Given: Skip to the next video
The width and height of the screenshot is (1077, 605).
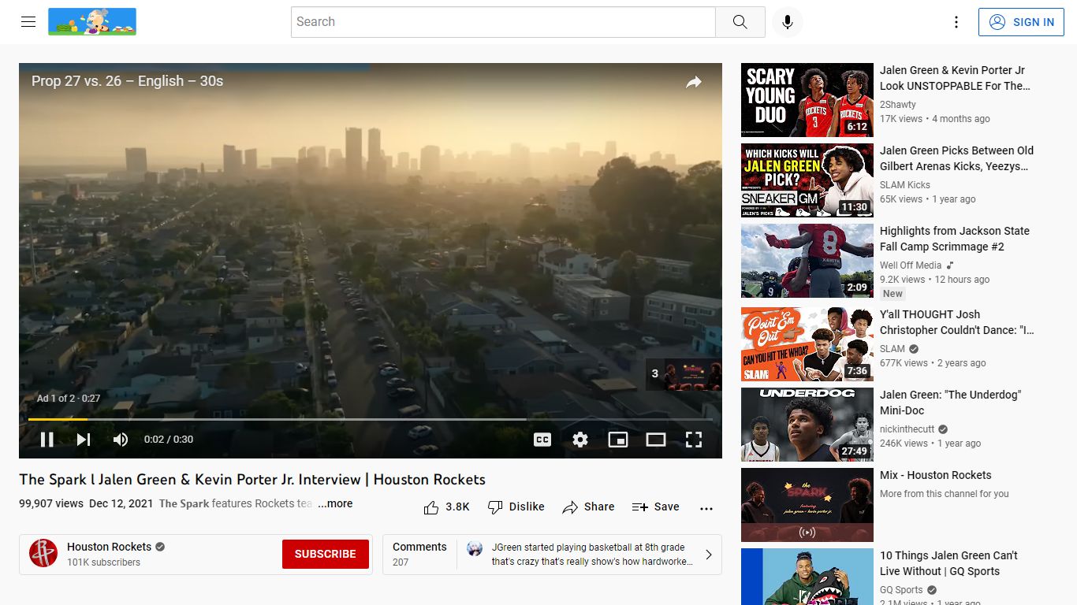Looking at the screenshot, I should click(84, 440).
